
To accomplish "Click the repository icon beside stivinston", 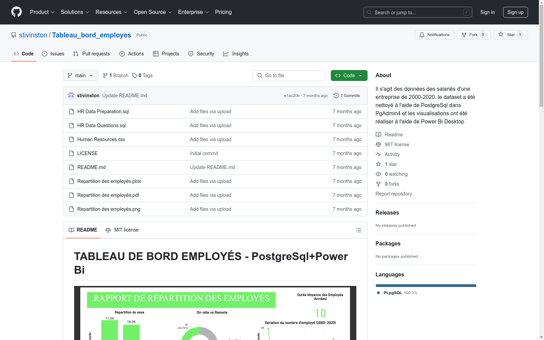I will click(14, 35).
